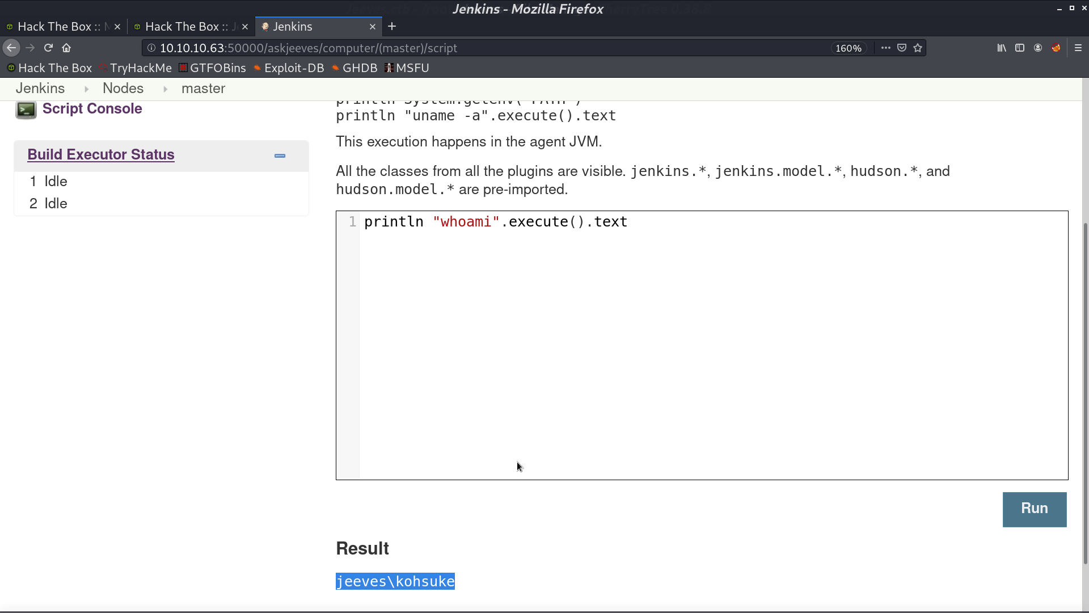Open a new tab with plus button
Image resolution: width=1089 pixels, height=613 pixels.
click(x=392, y=27)
